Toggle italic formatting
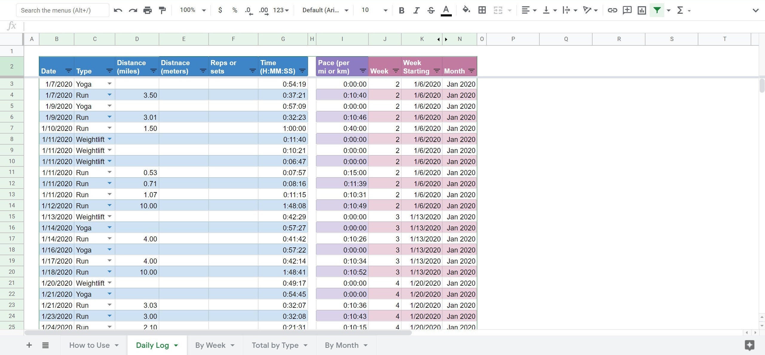This screenshot has height=355, width=765. point(416,10)
